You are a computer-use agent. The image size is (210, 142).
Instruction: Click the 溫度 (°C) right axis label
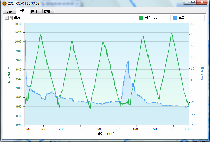pyautogui.click(x=202, y=73)
